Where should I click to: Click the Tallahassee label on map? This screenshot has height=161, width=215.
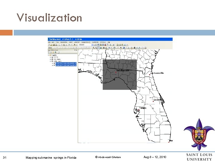tap(123, 70)
